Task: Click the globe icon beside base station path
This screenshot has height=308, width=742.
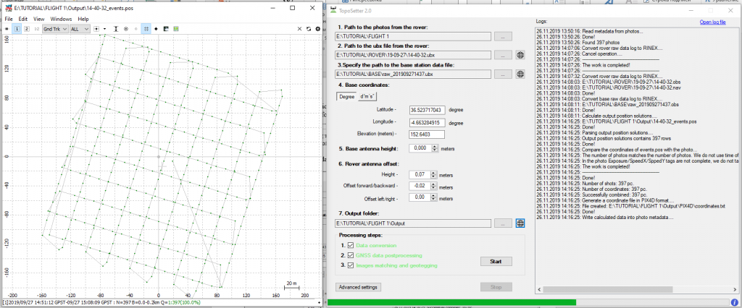Action: click(x=520, y=74)
